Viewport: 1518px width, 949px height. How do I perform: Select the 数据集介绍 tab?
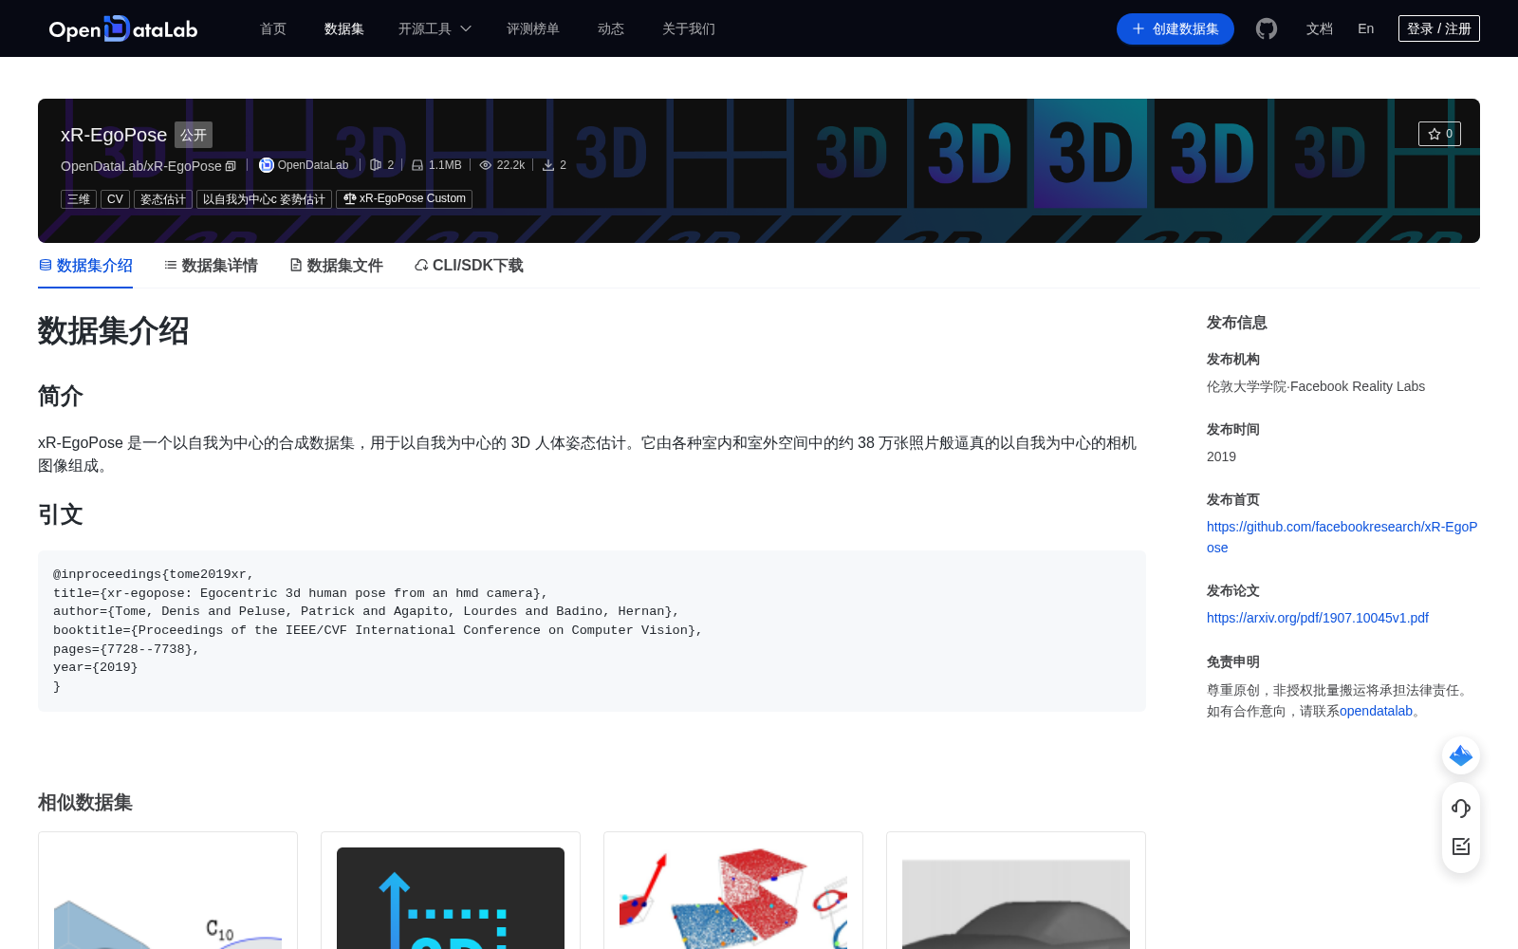85,266
